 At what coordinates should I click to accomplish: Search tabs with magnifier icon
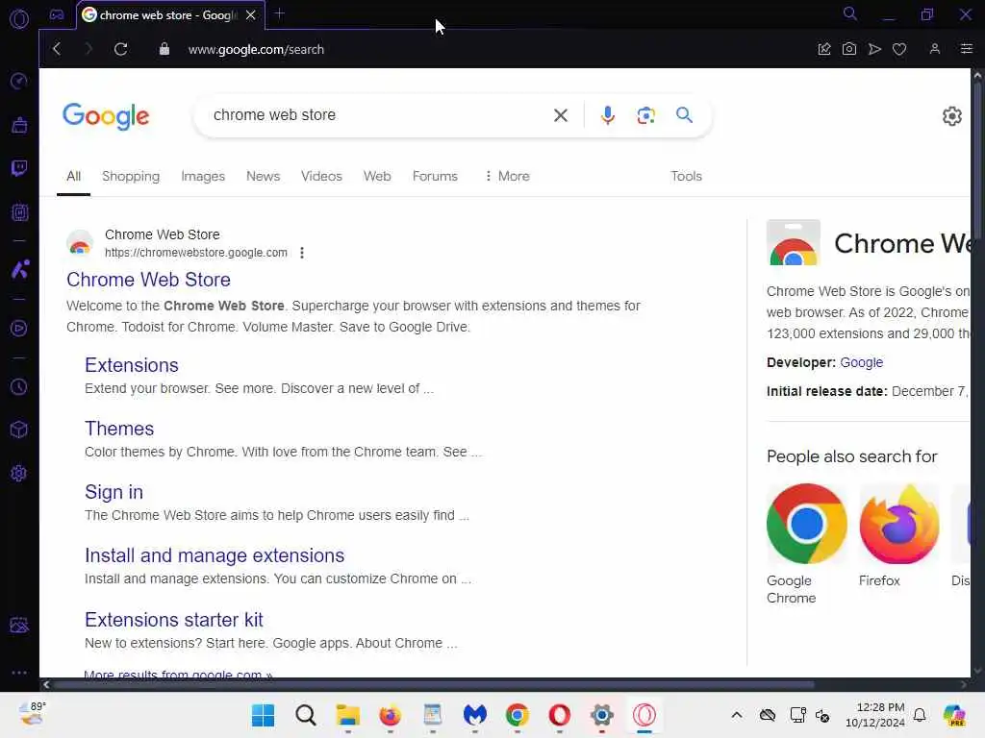pyautogui.click(x=850, y=13)
